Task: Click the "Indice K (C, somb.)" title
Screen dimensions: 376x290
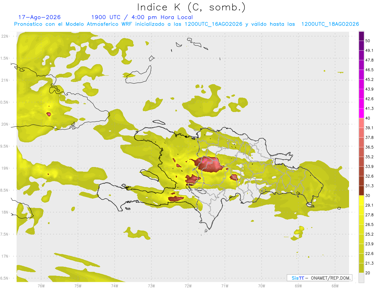Action: point(191,8)
